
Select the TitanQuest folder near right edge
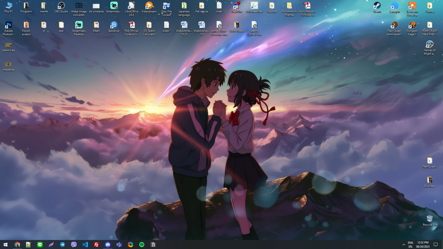pyautogui.click(x=430, y=163)
